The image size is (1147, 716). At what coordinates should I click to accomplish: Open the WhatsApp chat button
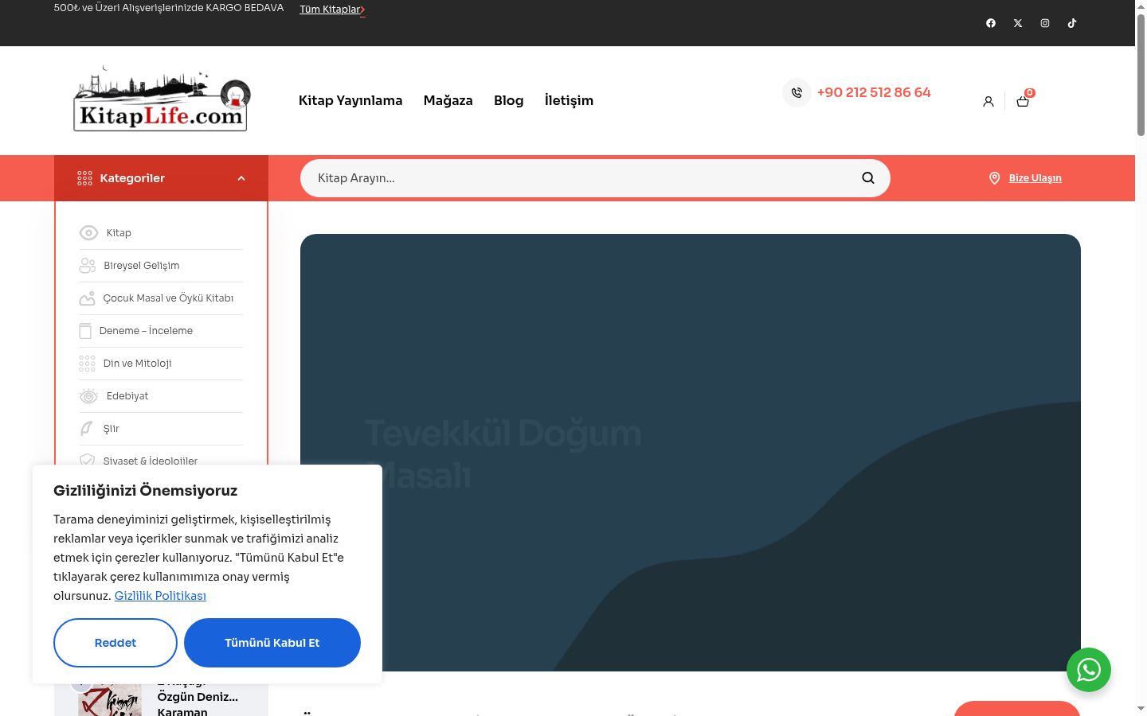pyautogui.click(x=1089, y=670)
